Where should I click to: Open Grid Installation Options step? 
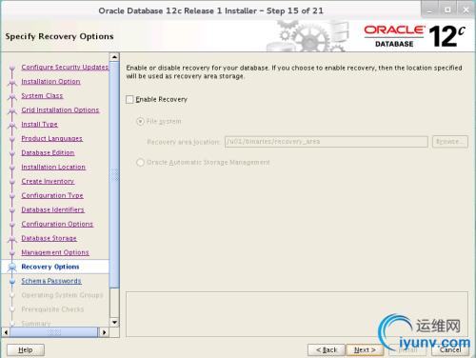click(60, 110)
